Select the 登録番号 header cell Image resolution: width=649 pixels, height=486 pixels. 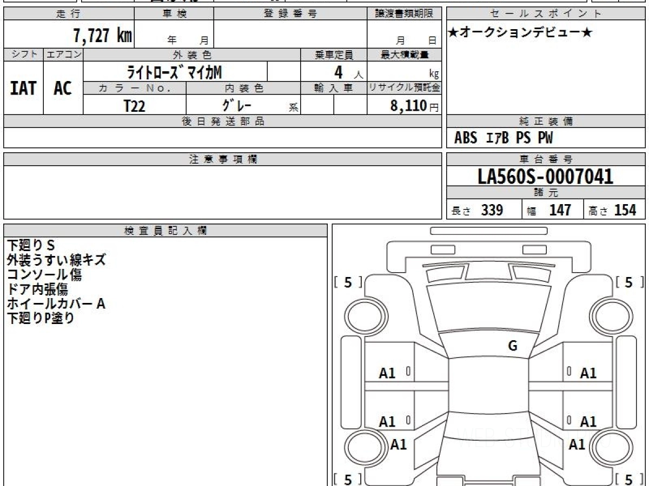pos(290,15)
